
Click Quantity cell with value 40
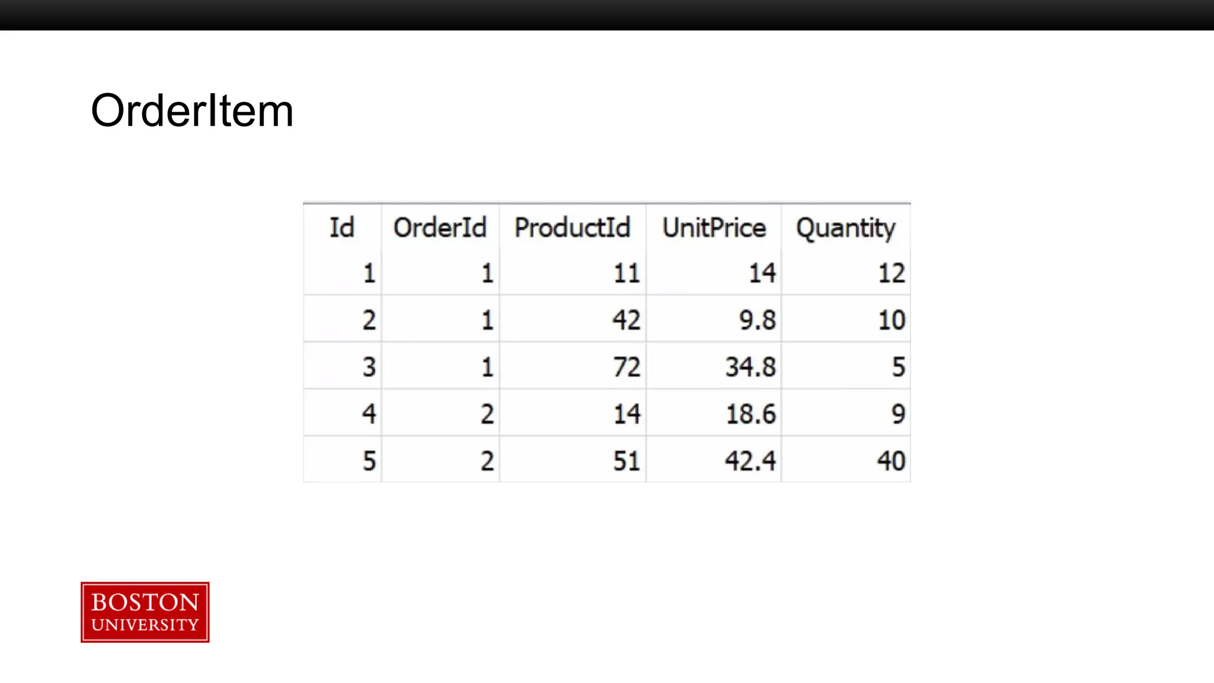[x=891, y=461]
